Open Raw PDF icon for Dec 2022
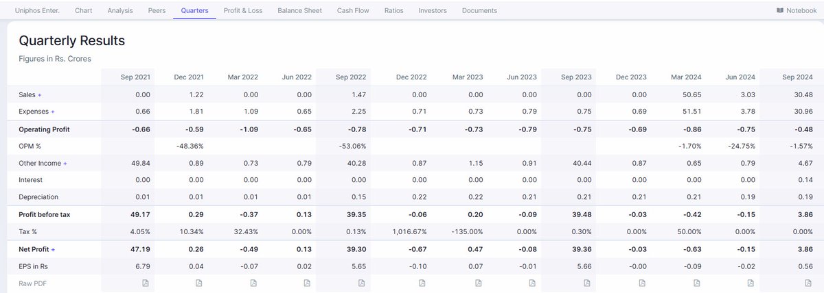 [422, 283]
